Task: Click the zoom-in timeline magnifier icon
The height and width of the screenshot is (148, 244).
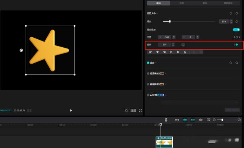Action: (239, 120)
